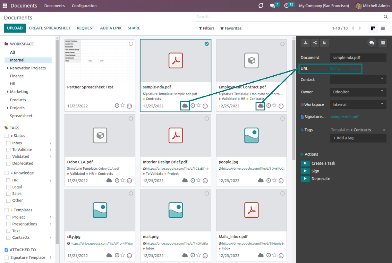Select the HR workspace

click(x=12, y=84)
